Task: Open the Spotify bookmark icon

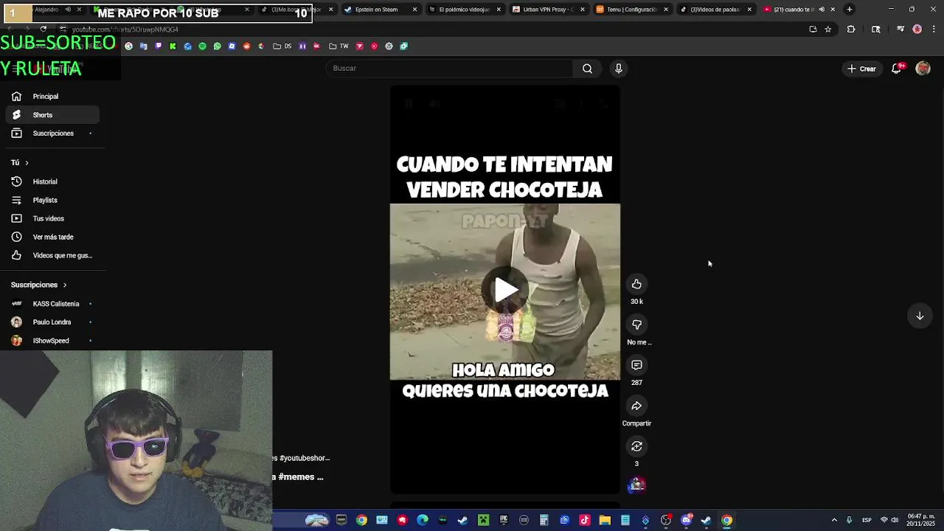Action: [x=202, y=46]
